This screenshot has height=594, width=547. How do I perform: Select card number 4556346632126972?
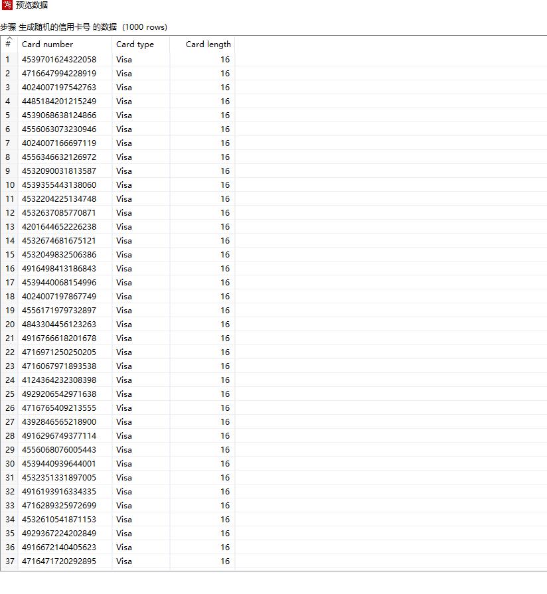[59, 157]
